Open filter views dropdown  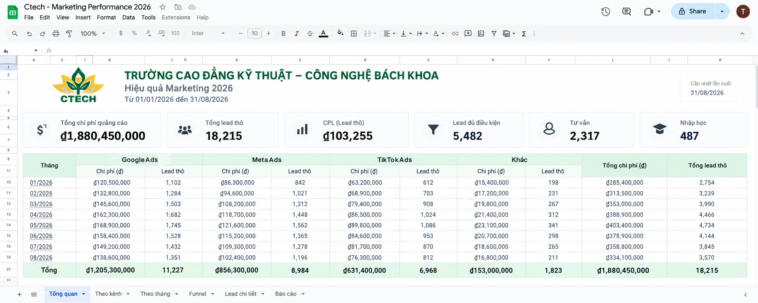point(509,34)
